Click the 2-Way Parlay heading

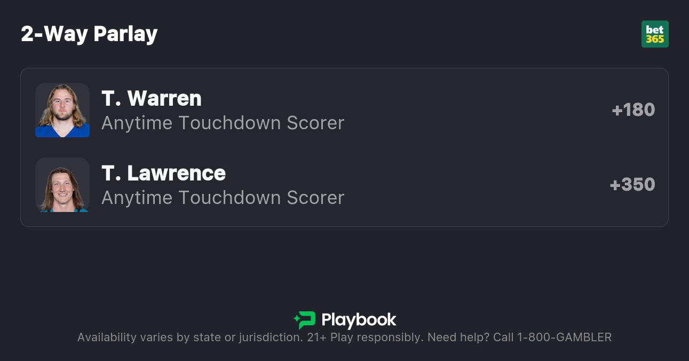[x=89, y=34]
